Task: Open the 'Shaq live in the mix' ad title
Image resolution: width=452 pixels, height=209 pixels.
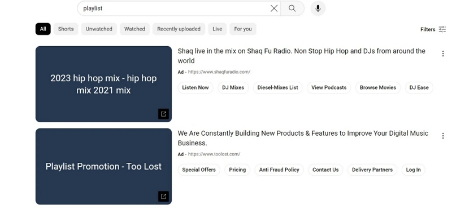Action: [x=301, y=56]
